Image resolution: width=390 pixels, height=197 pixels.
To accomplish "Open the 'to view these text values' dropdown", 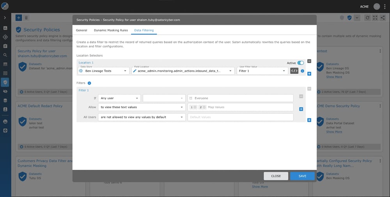I will click(142, 107).
